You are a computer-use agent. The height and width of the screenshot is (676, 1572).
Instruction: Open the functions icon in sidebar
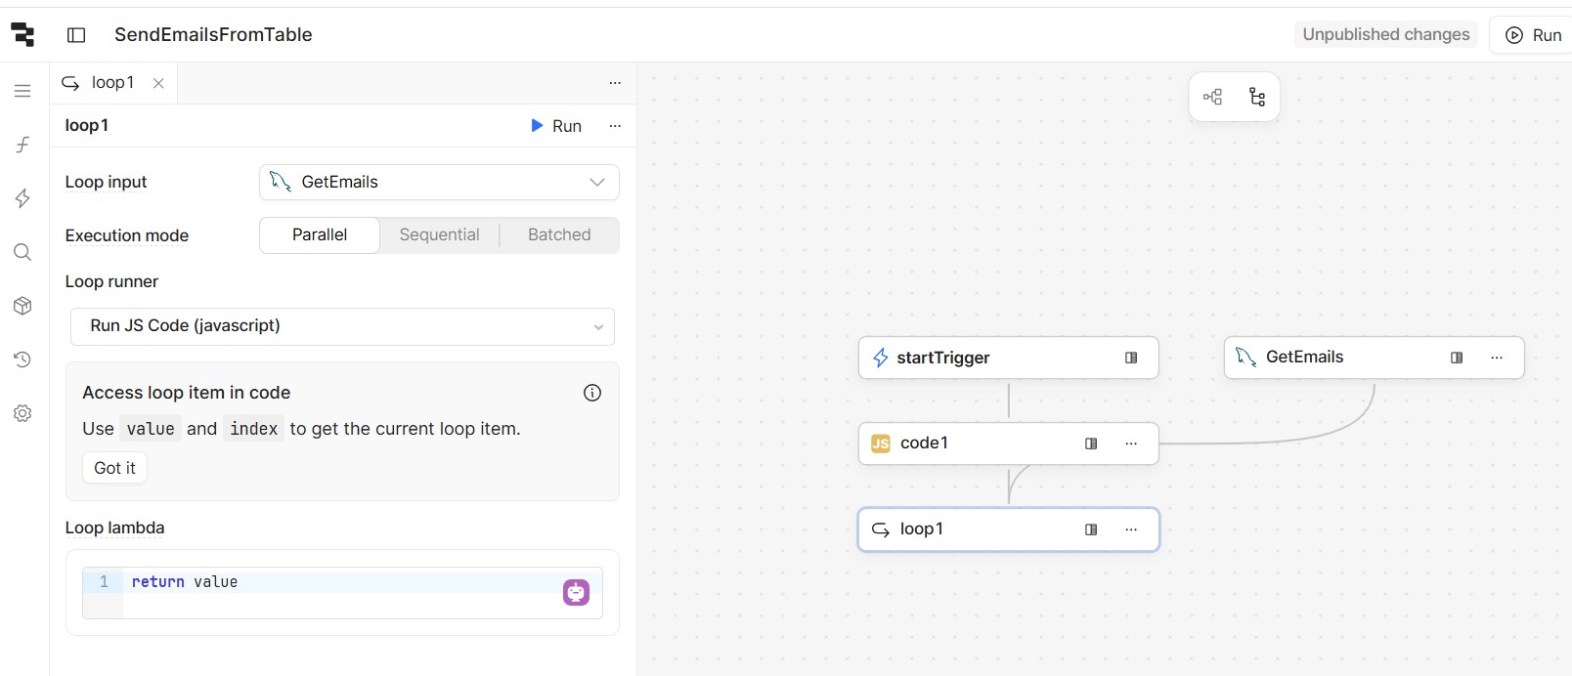(22, 145)
